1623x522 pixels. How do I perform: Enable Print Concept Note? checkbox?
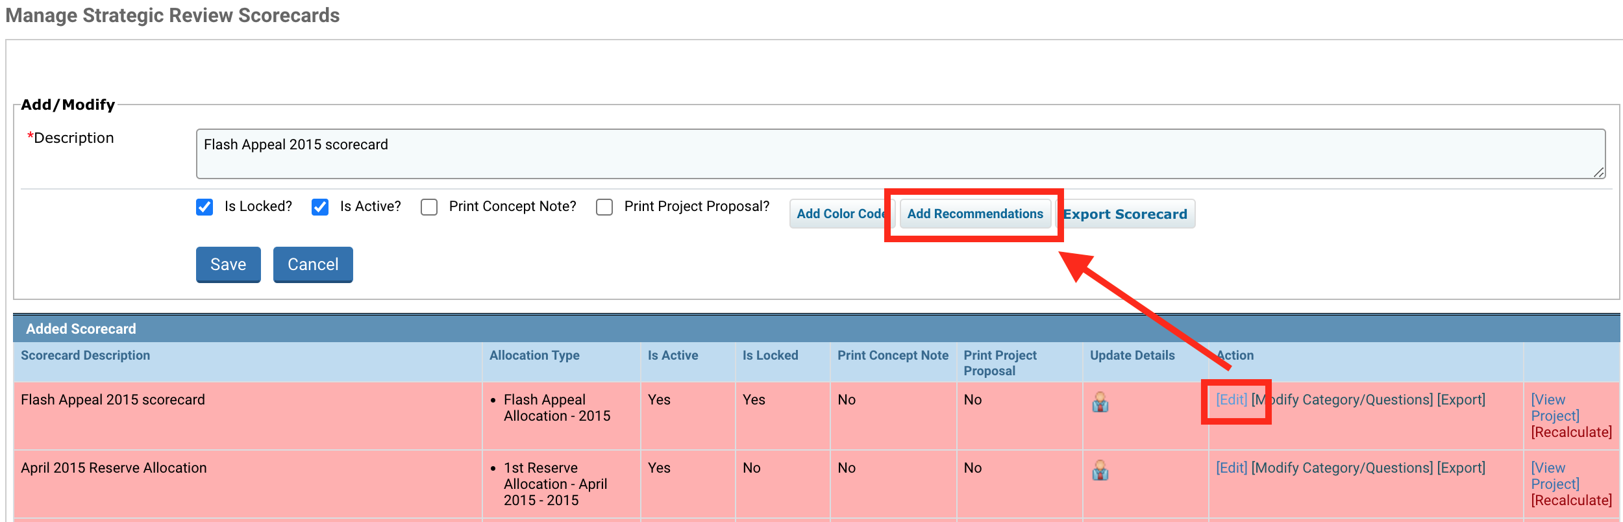coord(429,207)
